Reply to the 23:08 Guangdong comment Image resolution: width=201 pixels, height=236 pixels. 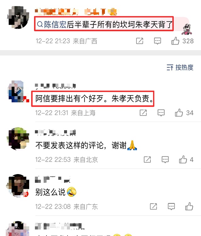coord(171,206)
